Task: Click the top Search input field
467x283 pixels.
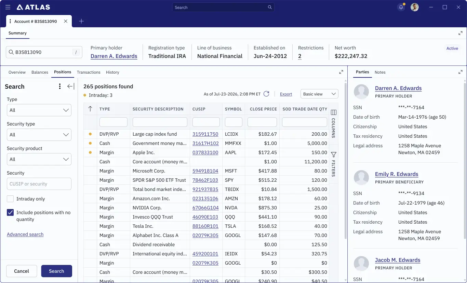Action: (223, 7)
